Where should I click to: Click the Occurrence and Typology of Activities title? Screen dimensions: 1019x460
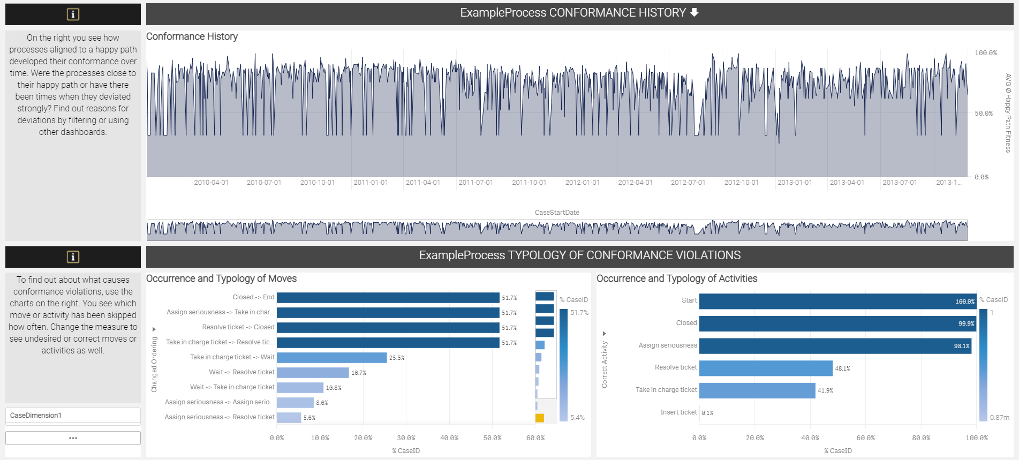coord(677,278)
